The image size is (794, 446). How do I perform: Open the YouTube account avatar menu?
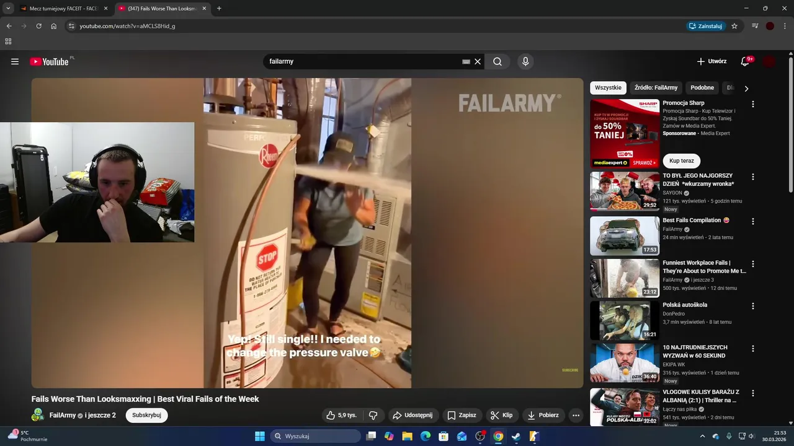coord(769,61)
